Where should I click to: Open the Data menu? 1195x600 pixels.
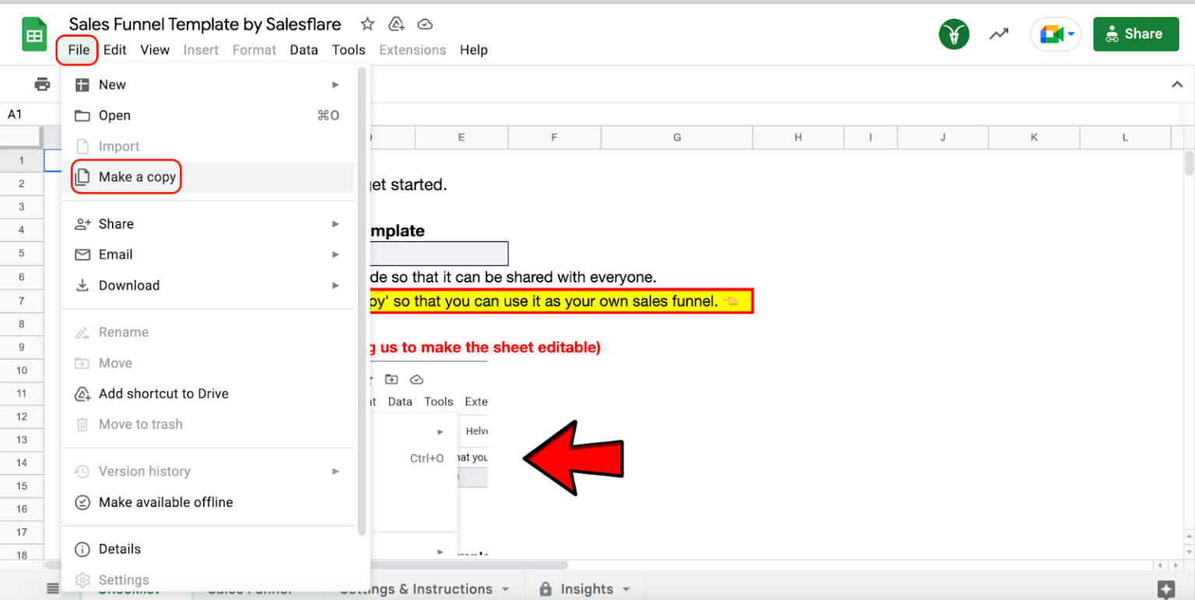point(303,50)
